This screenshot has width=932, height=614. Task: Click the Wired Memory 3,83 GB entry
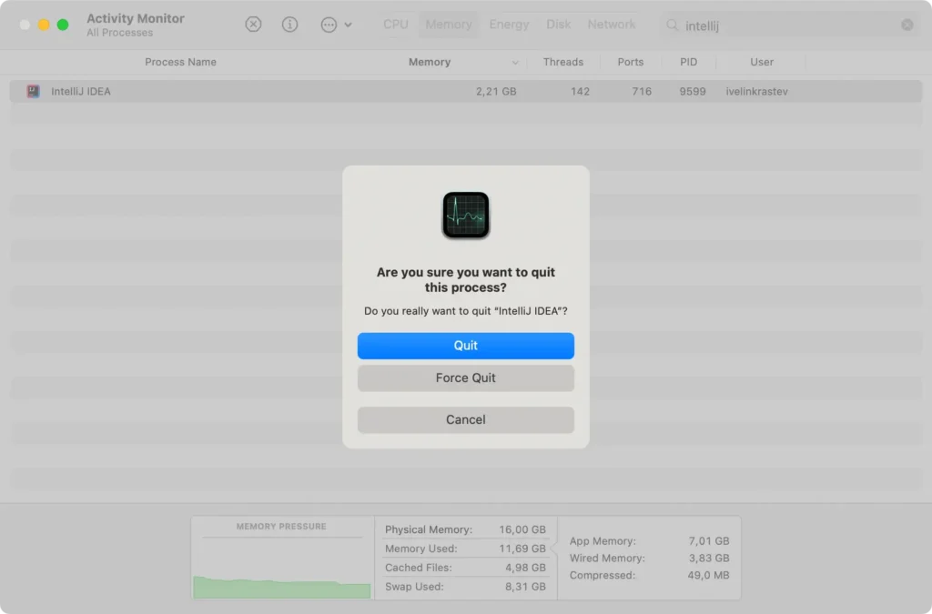pos(649,559)
